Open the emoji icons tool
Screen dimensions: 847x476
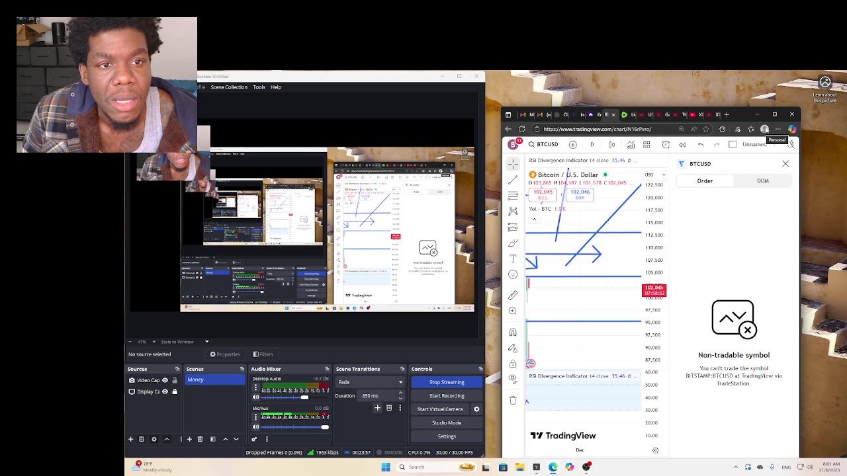[513, 274]
